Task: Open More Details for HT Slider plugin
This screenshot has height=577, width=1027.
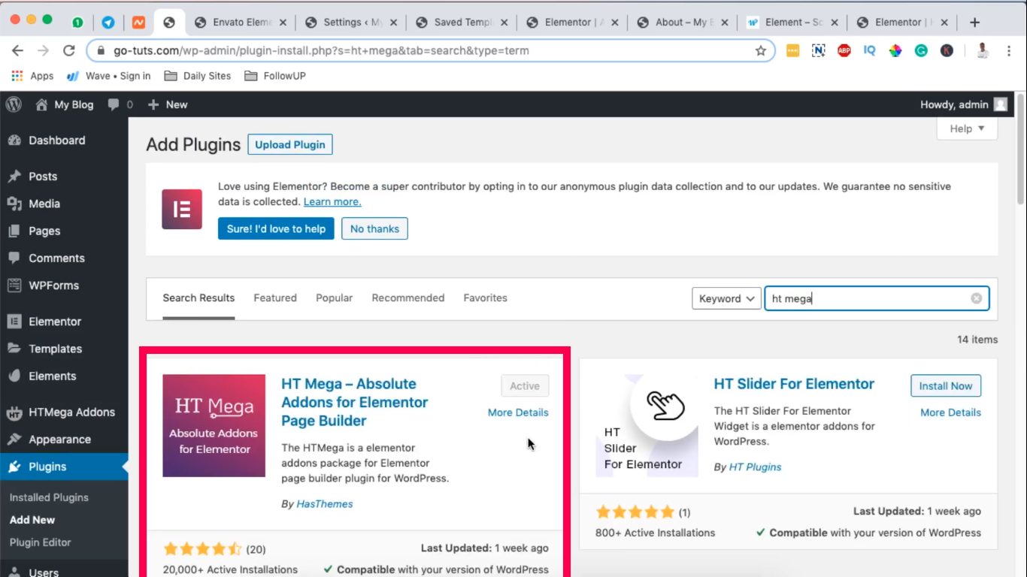Action: point(951,412)
